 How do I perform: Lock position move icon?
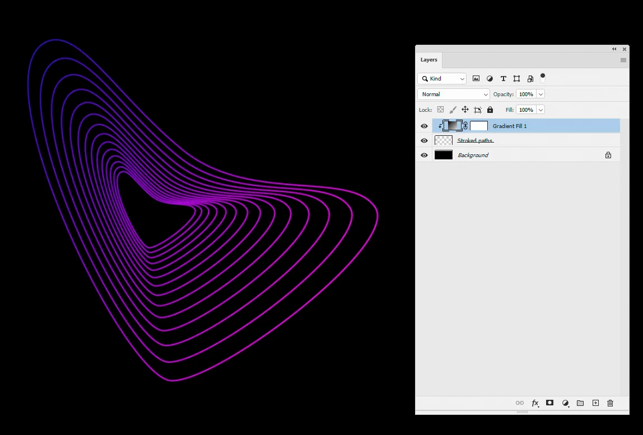(465, 110)
